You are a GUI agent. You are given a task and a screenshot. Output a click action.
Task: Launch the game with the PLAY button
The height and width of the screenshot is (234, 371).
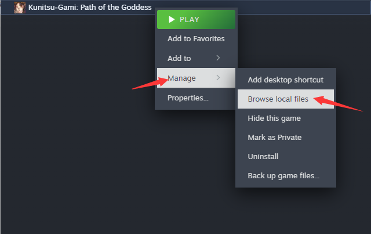pos(196,19)
